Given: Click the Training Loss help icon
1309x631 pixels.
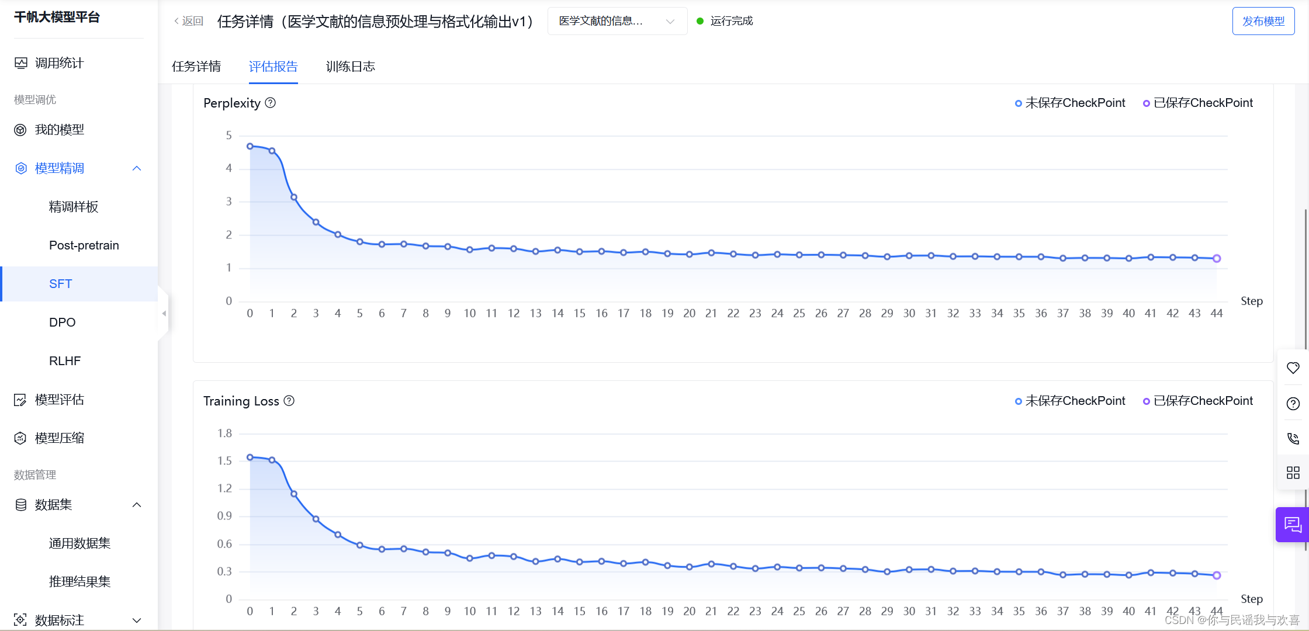Looking at the screenshot, I should pyautogui.click(x=289, y=401).
